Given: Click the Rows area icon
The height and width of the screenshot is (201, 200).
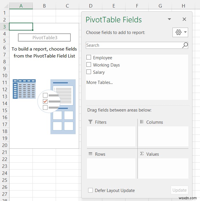Looking at the screenshot, I should tap(90, 154).
